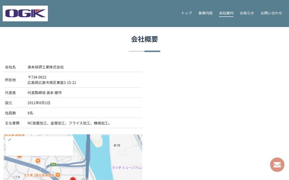289x180 pixels.
Task: Click the 会社名 row label
Action: [10, 67]
